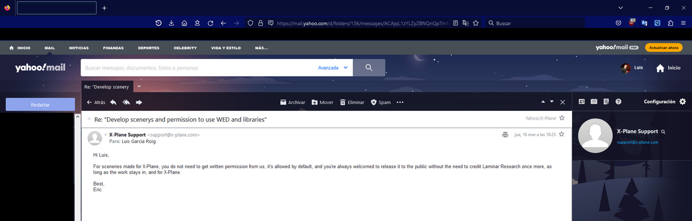Open Luis account profile avatar
Image resolution: width=692 pixels, height=221 pixels.
pyautogui.click(x=626, y=68)
